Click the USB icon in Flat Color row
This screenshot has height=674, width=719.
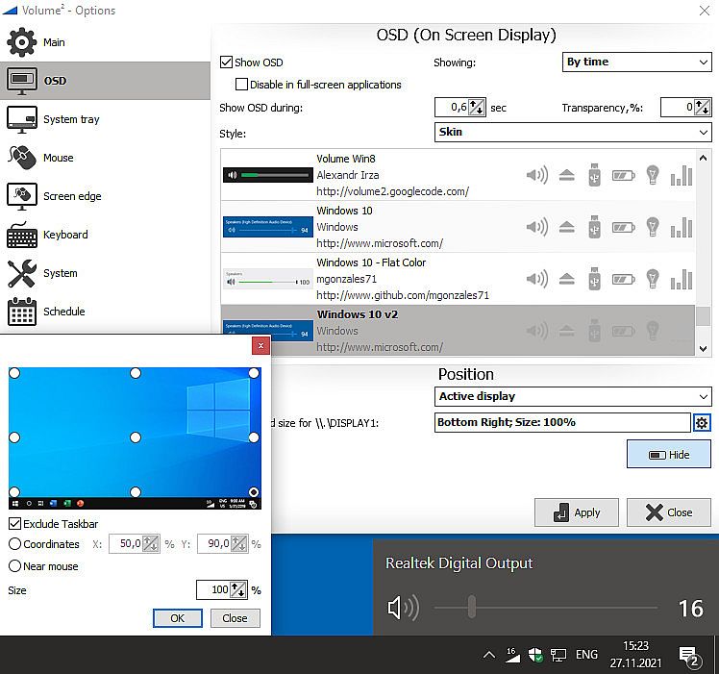[594, 279]
